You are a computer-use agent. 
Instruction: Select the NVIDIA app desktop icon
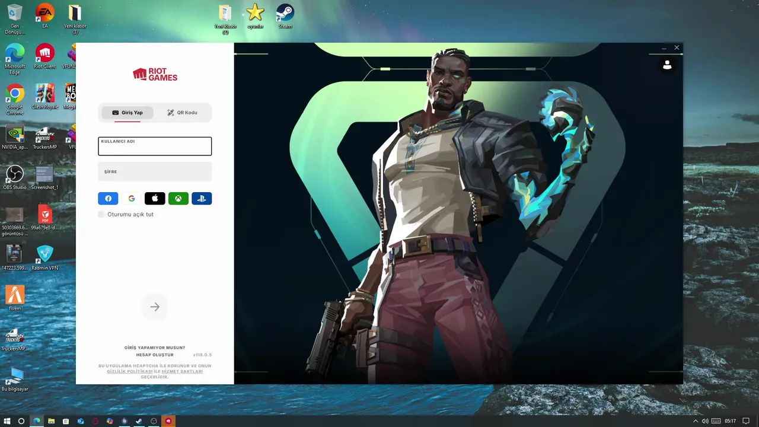pyautogui.click(x=15, y=137)
